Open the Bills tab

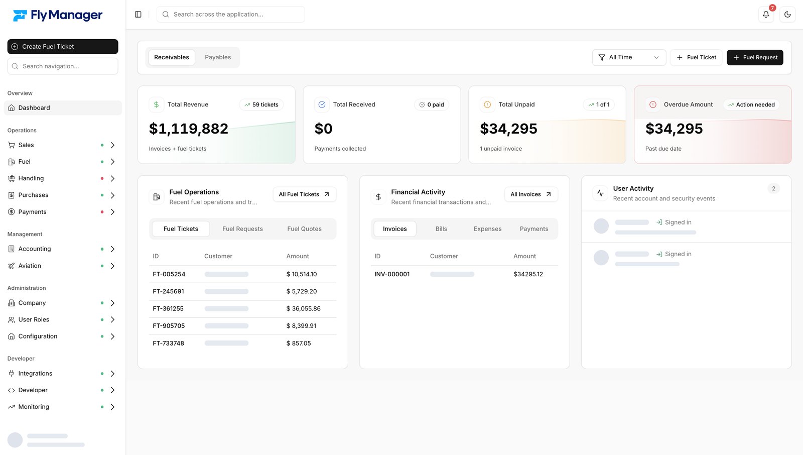tap(441, 229)
